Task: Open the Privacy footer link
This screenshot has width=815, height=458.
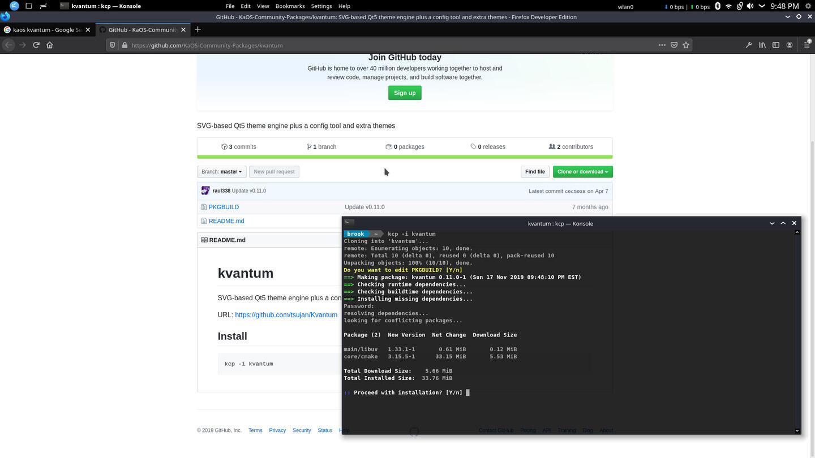Action: [x=277, y=430]
